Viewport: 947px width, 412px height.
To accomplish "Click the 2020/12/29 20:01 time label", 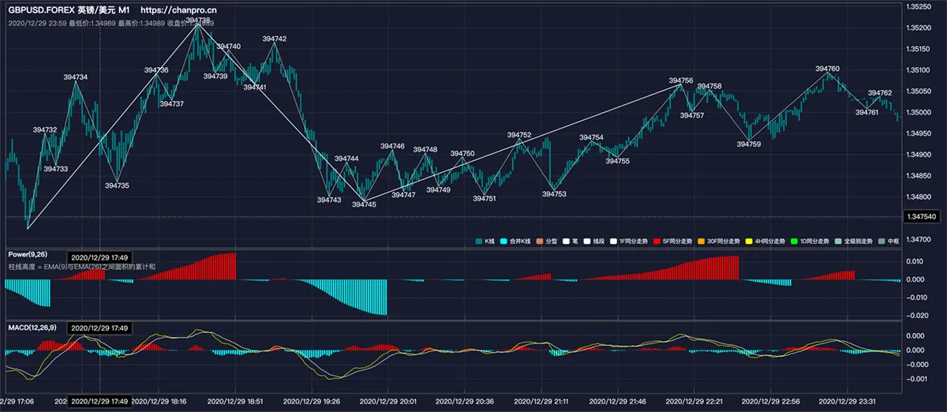I will pyautogui.click(x=388, y=402).
